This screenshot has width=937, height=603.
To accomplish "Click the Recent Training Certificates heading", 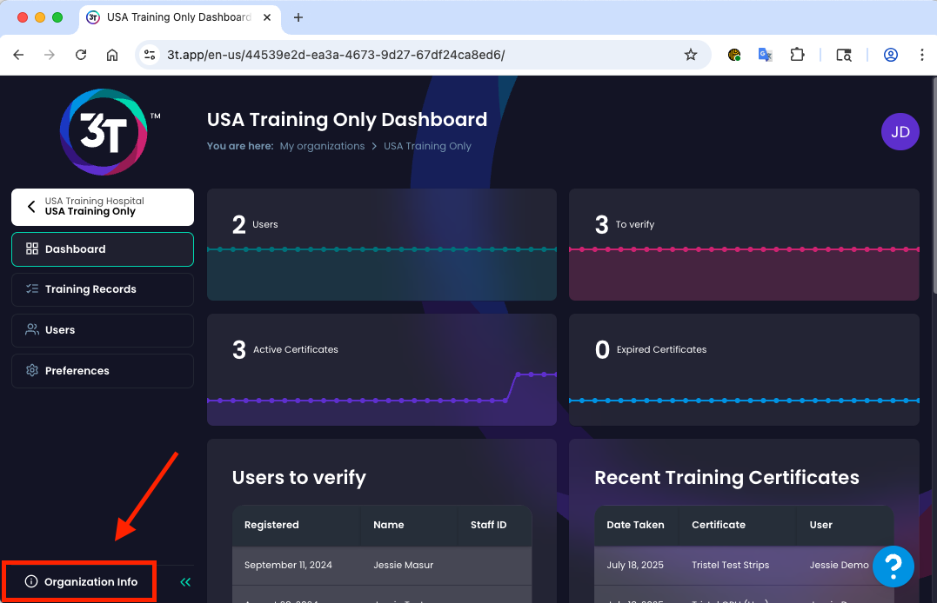I will click(x=726, y=478).
